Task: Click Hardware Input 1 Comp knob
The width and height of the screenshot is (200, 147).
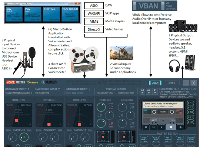Action: tap(13, 137)
